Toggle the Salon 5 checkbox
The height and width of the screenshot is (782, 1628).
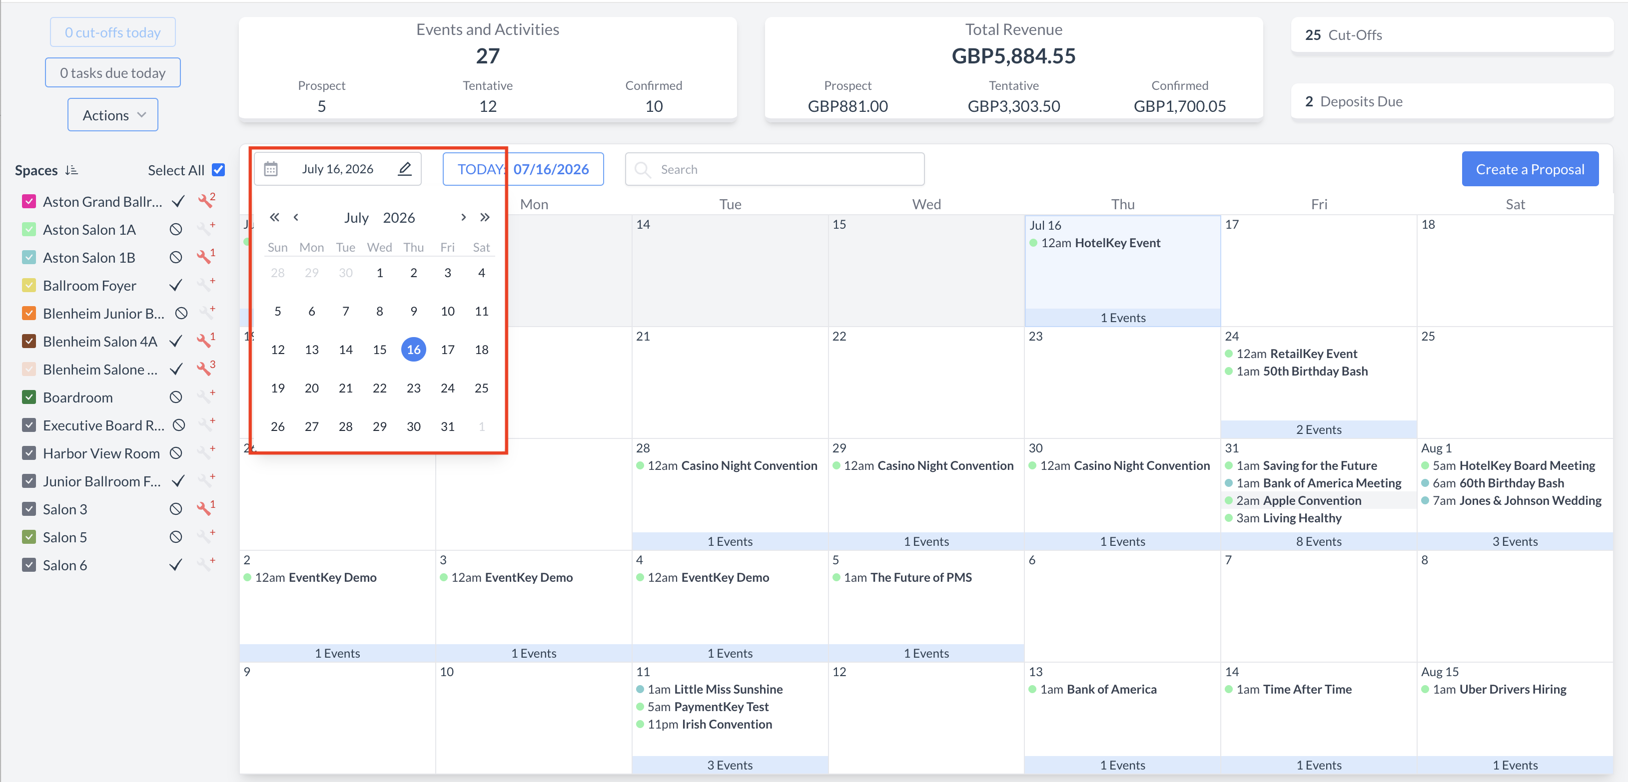[x=28, y=537]
